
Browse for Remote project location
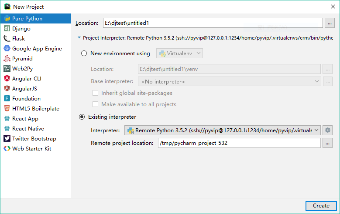(x=327, y=143)
